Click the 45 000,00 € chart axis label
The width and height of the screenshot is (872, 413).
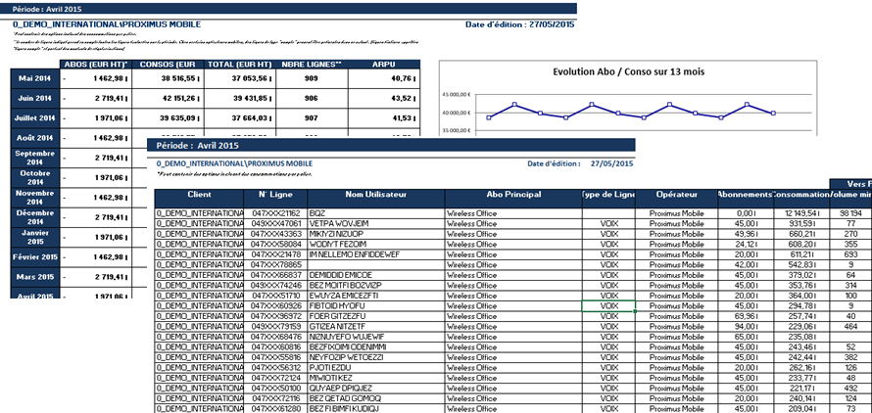coord(457,94)
